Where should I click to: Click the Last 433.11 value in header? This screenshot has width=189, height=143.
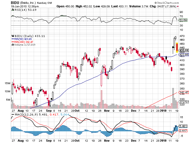pyautogui.click(x=119, y=6)
